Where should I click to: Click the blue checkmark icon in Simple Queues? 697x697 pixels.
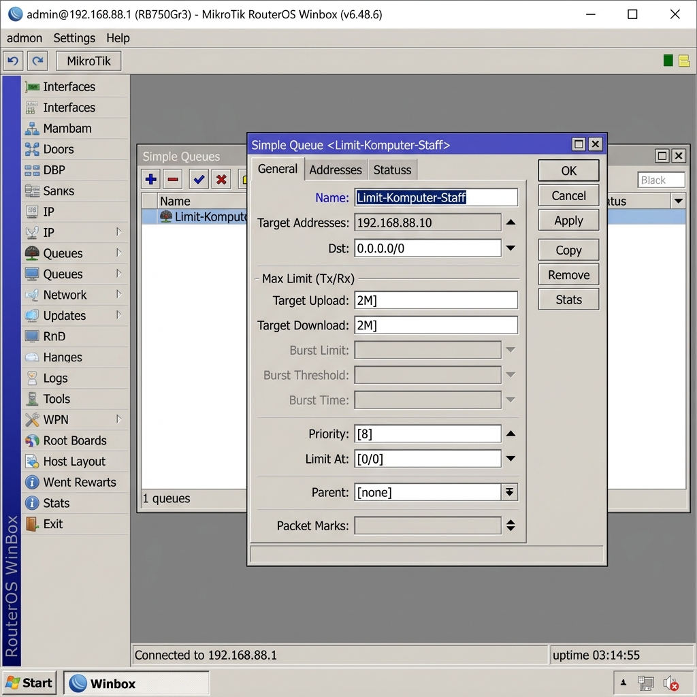click(199, 179)
